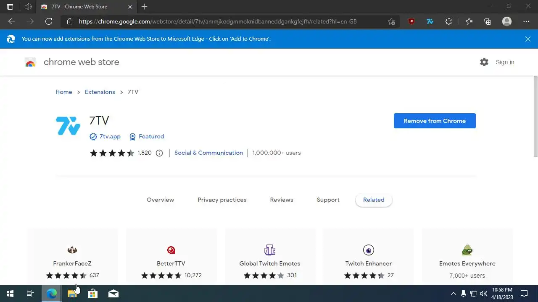The width and height of the screenshot is (538, 302).
Task: Select the Related tab
Action: tap(374, 200)
